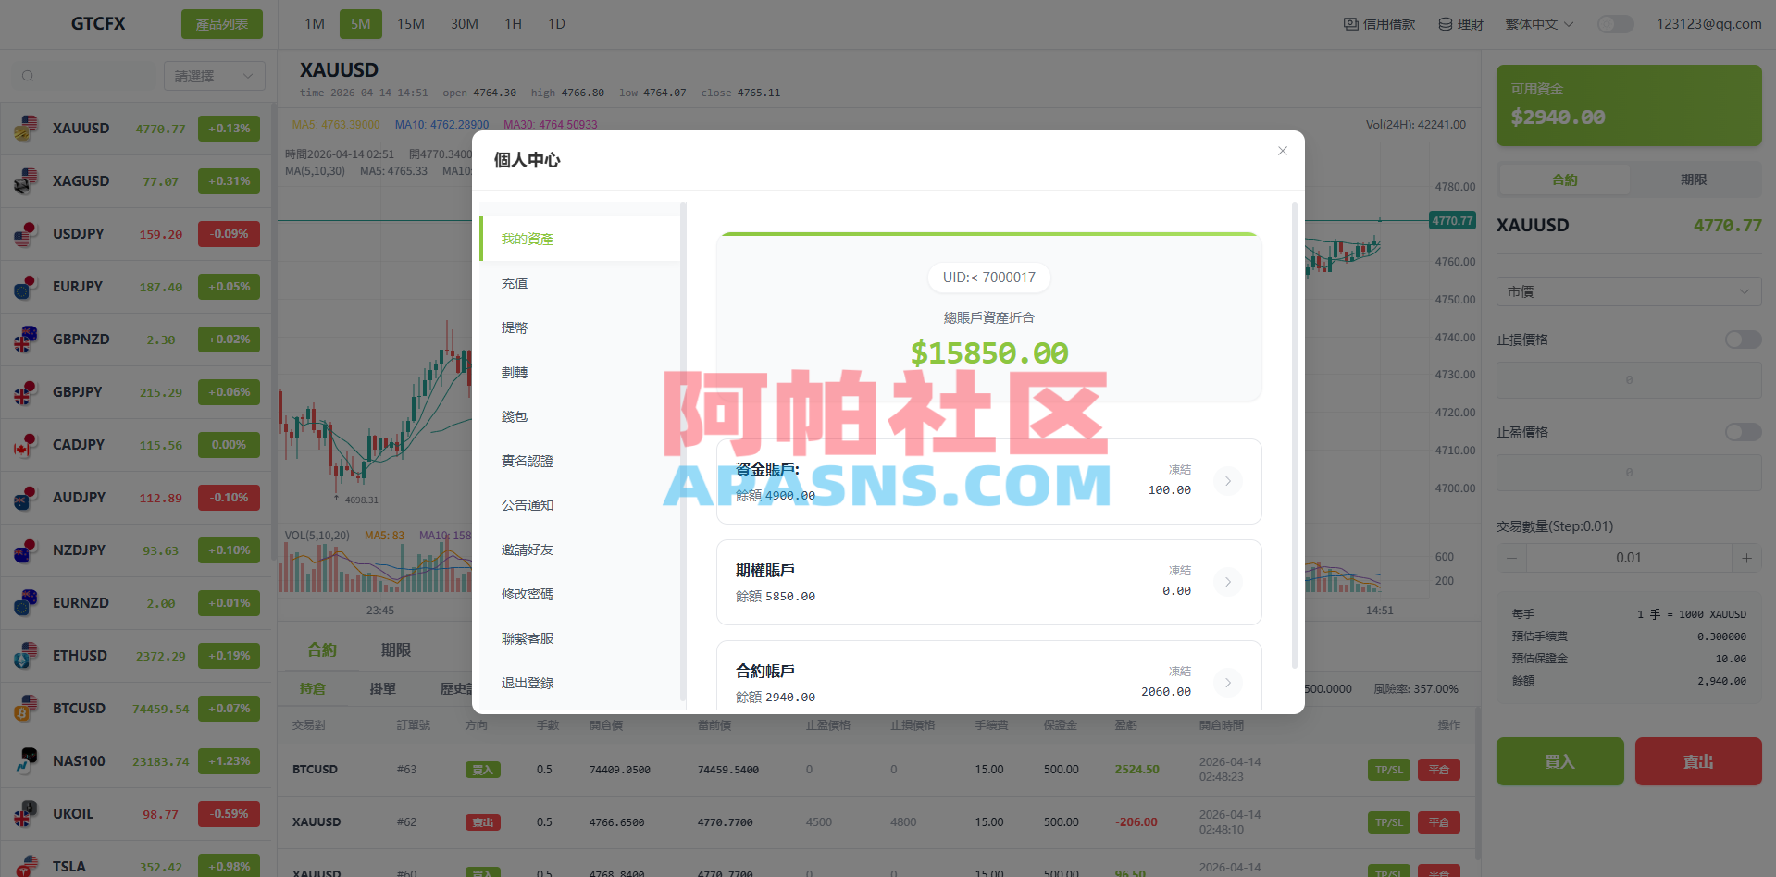The width and height of the screenshot is (1776, 877).
Task: Click TP/SL for the BTCUSD position
Action: 1388,770
